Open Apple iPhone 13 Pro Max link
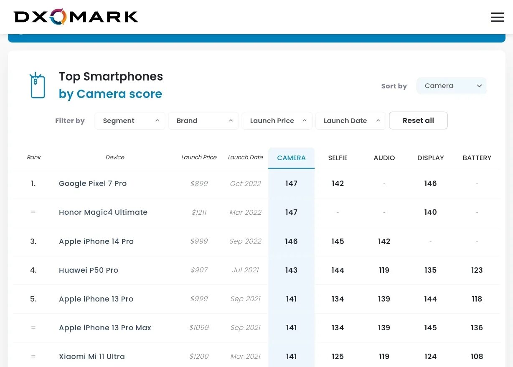This screenshot has width=513, height=367. pos(105,328)
